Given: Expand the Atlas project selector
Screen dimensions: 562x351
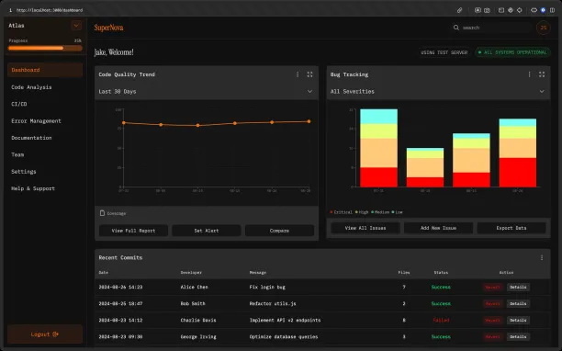Looking at the screenshot, I should (76, 26).
